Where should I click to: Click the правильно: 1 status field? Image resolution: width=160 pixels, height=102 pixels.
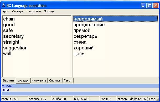click(14, 99)
